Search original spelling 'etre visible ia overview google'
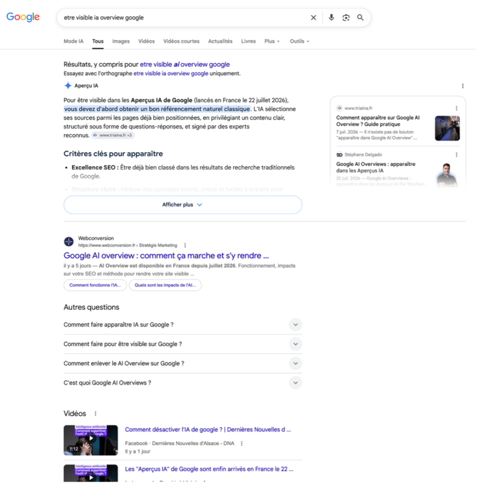Screen dimensions: 477x484 [171, 73]
